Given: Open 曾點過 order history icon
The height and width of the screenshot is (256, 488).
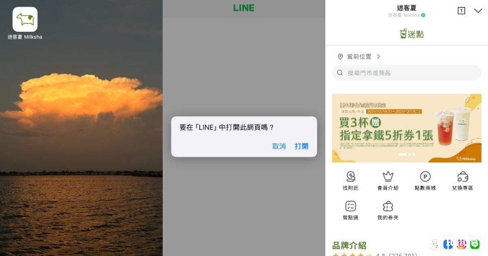Looking at the screenshot, I should click(x=350, y=211).
